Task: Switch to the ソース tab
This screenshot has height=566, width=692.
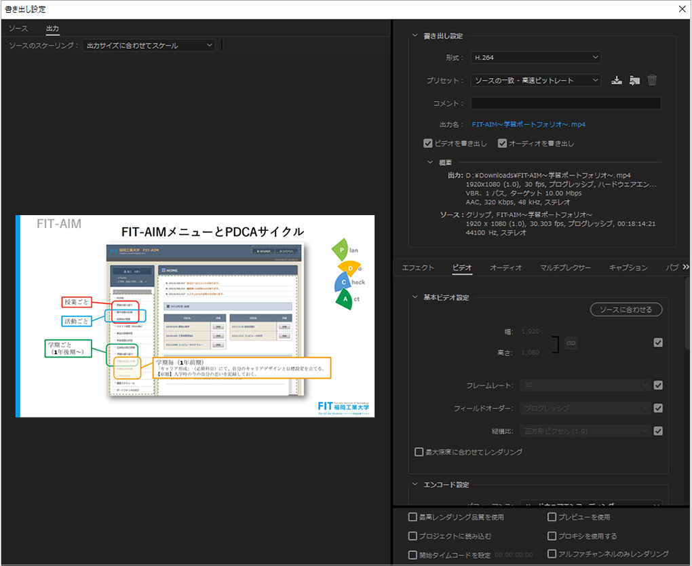Action: (x=18, y=29)
